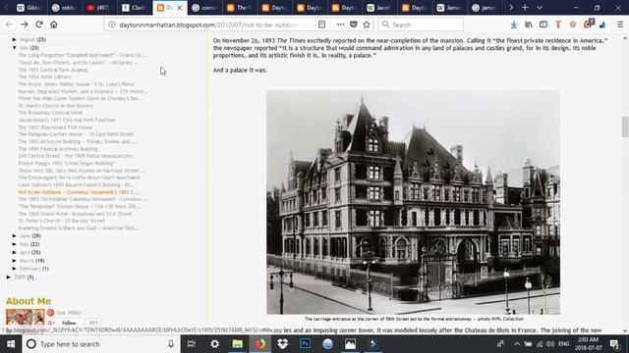Open Dropbox from the taskbar
The width and height of the screenshot is (629, 353).
(x=282, y=344)
